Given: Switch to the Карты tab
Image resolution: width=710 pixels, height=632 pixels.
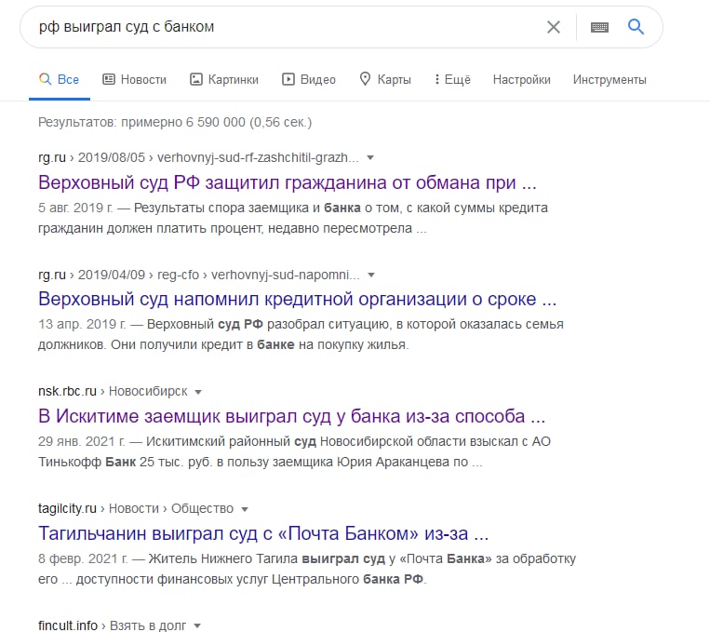Looking at the screenshot, I should (x=385, y=79).
